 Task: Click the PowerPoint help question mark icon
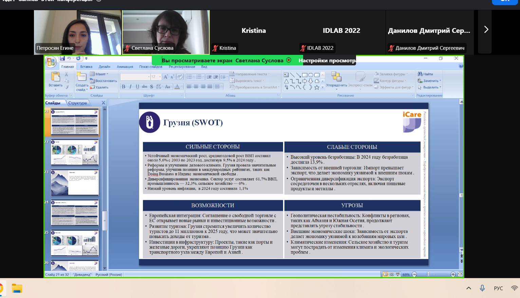click(x=461, y=66)
